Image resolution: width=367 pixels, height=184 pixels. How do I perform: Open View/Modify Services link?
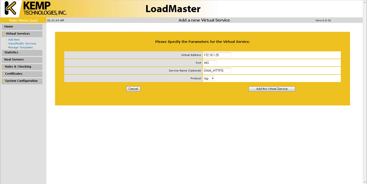[x=22, y=44]
